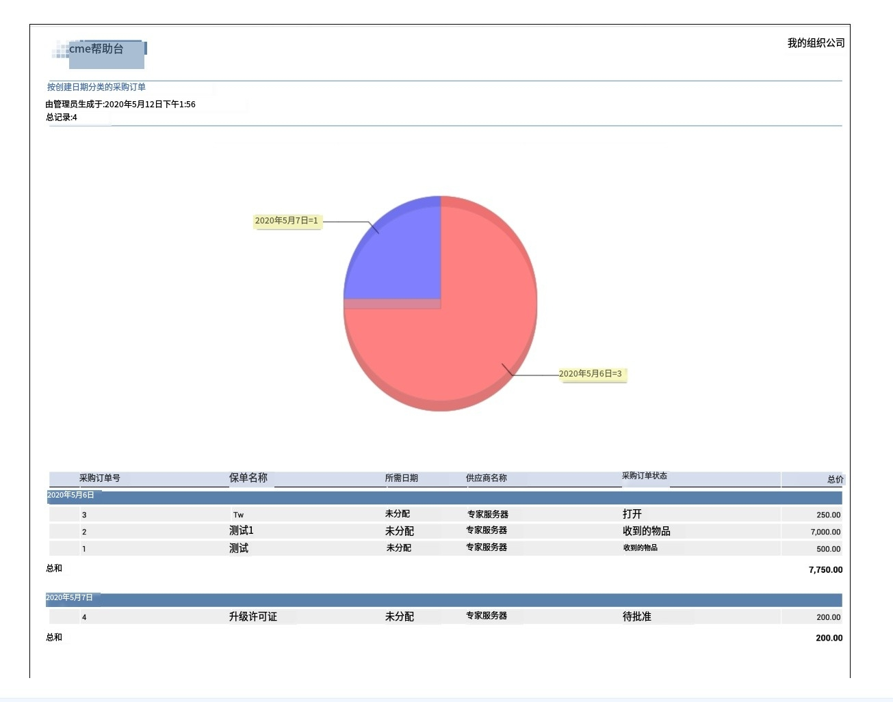Open the 升级许可证 purchase order
The image size is (893, 702).
(253, 617)
